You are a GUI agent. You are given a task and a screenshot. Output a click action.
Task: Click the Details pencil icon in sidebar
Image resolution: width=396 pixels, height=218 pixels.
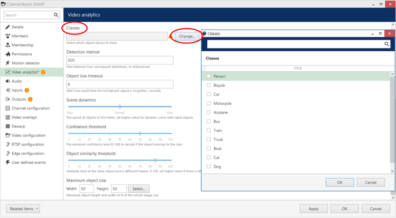coord(8,27)
